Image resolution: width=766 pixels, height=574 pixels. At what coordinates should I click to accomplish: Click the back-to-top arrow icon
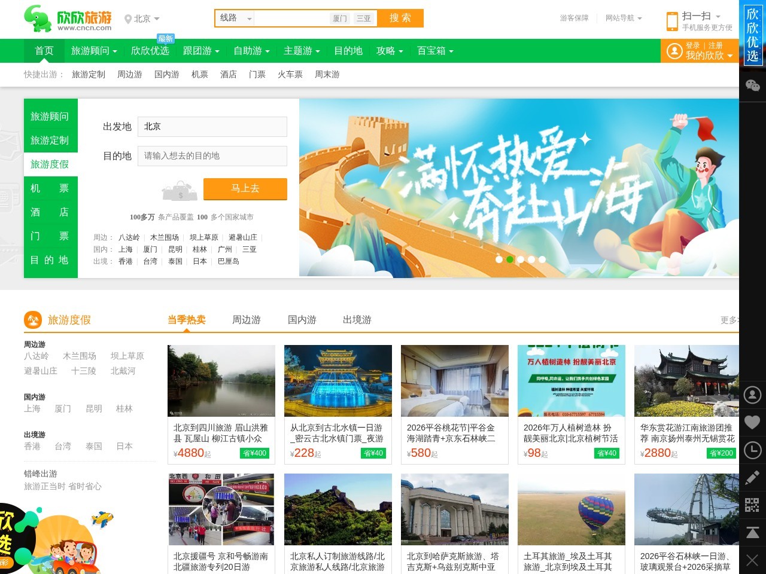coord(752,533)
